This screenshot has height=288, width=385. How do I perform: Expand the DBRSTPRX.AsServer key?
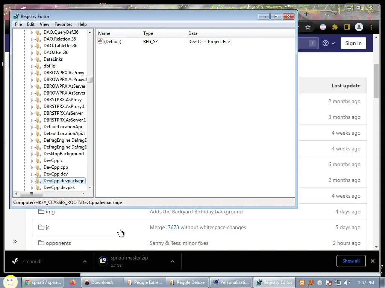tap(32, 113)
